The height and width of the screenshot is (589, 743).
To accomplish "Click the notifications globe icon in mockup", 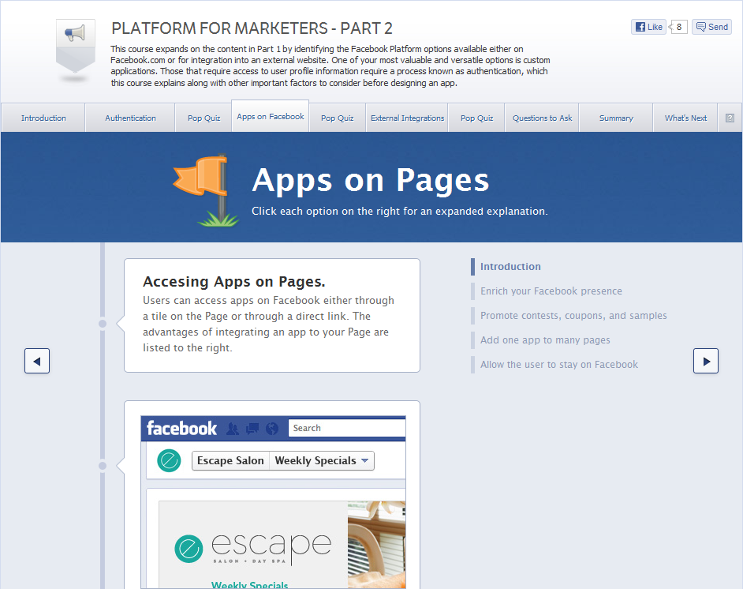I will click(272, 429).
